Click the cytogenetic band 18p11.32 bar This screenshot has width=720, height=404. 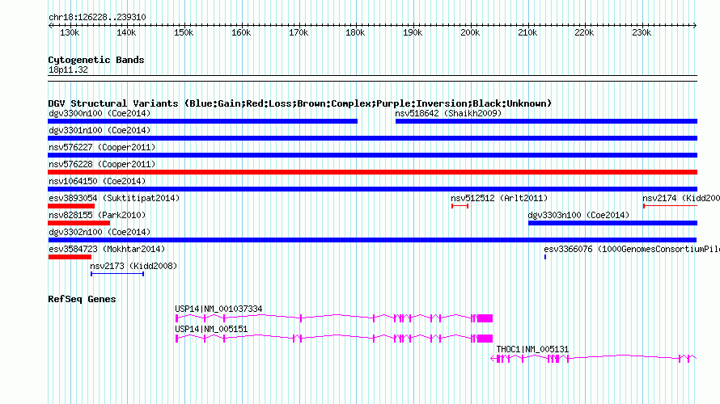(x=372, y=78)
